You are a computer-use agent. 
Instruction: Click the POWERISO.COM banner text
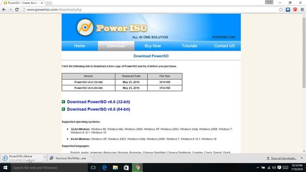click(223, 37)
